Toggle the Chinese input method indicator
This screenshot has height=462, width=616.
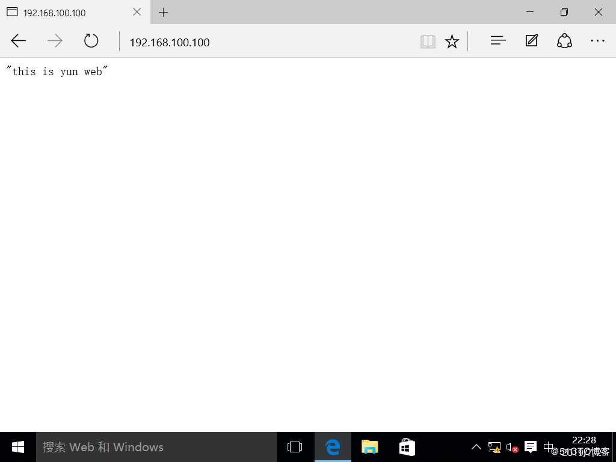[x=549, y=447]
